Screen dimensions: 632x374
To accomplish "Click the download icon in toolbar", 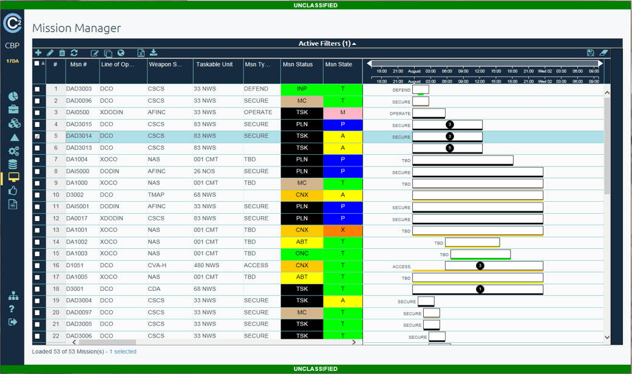I will coord(154,53).
